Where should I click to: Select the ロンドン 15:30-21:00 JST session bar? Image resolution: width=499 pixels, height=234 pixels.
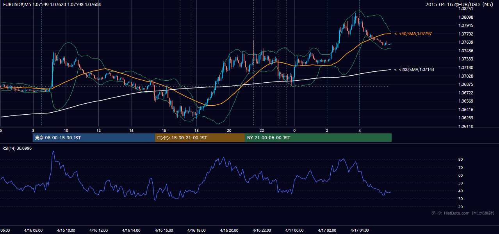tap(200, 138)
